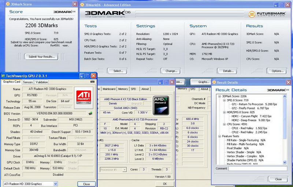
Task: Click the Default Clock 700 MHz value
Action: point(30,168)
